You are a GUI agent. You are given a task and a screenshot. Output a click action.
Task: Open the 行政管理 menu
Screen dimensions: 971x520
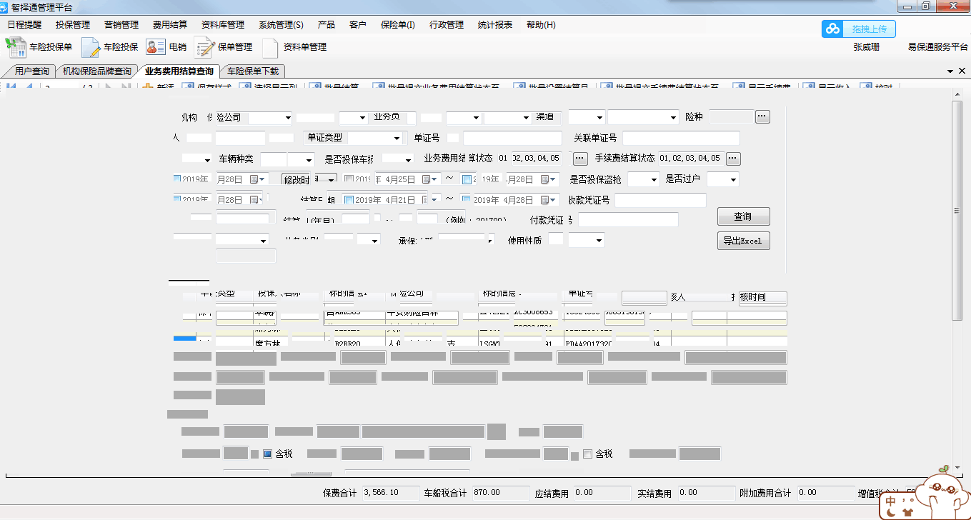447,24
